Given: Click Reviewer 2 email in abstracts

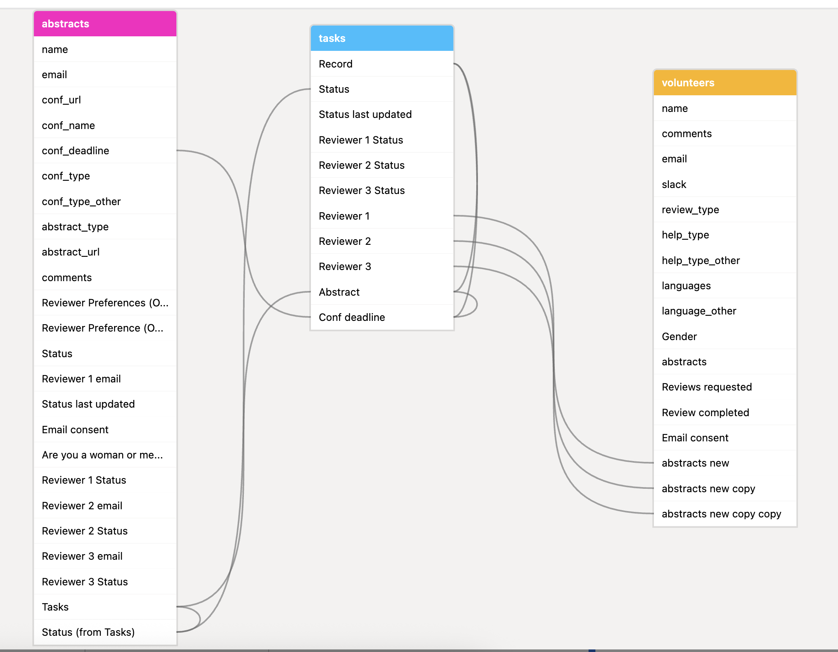Looking at the screenshot, I should (x=105, y=506).
